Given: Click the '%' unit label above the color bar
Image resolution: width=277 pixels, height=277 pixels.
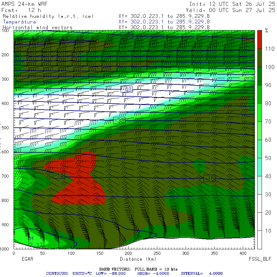Looking at the screenshot, I should point(267,31).
